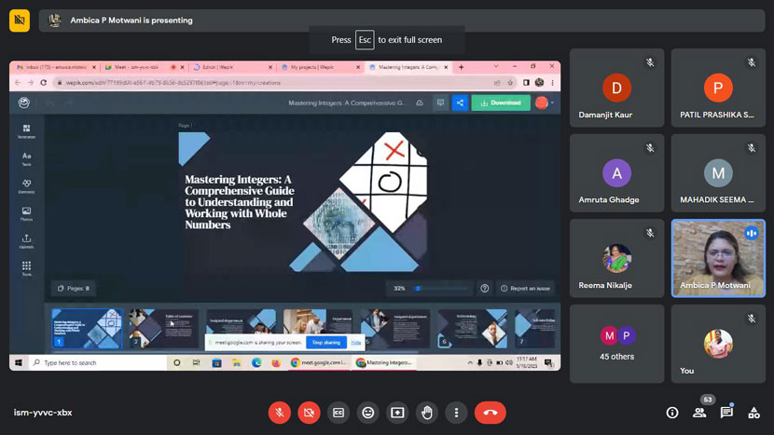Show participants list icon with 63 badge
774x435 pixels.
point(699,413)
